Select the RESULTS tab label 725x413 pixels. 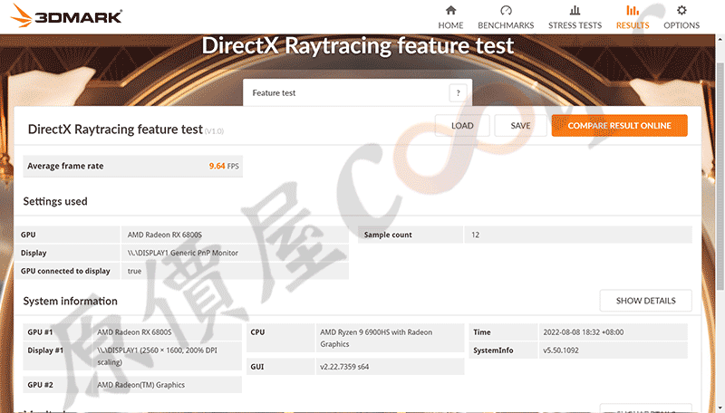[x=633, y=25]
